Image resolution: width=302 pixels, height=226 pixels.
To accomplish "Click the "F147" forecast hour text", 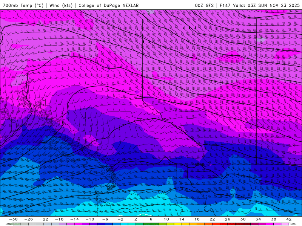I will click(x=225, y=5).
